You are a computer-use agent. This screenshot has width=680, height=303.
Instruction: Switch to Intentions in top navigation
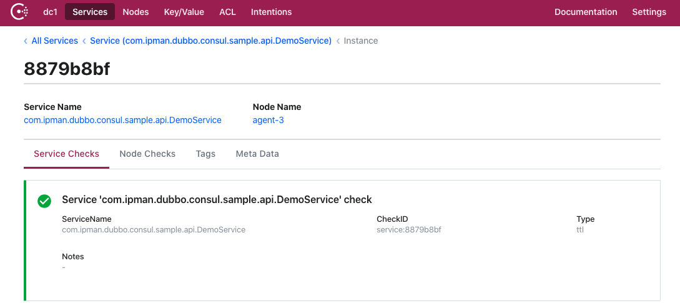271,12
